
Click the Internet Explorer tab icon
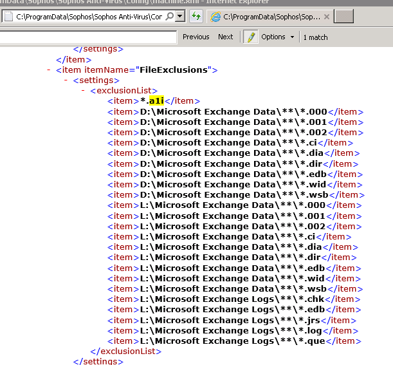(215, 17)
